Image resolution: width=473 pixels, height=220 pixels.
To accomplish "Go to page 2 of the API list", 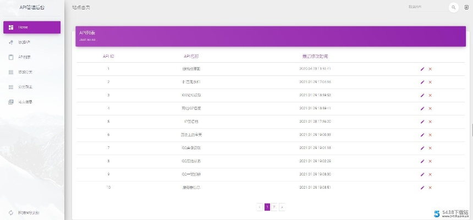I will [x=274, y=207].
